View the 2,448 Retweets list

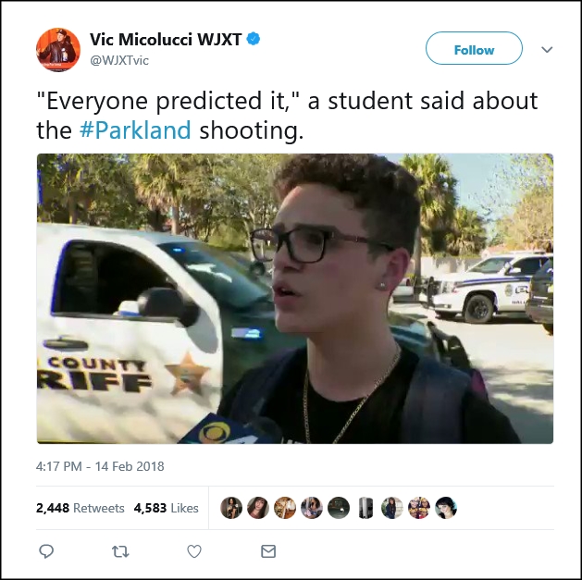pyautogui.click(x=80, y=508)
